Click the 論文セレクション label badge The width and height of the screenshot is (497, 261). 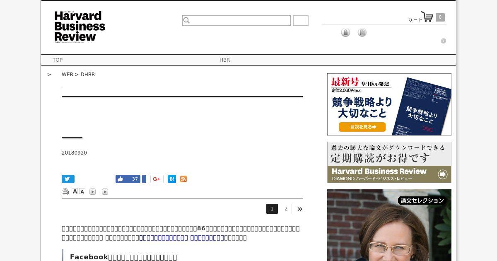click(x=422, y=201)
